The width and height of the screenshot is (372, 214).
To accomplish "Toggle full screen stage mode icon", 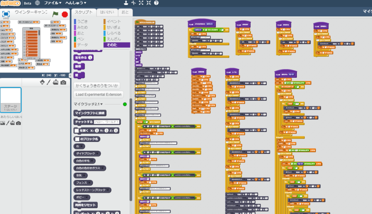I will click(x=6, y=14).
